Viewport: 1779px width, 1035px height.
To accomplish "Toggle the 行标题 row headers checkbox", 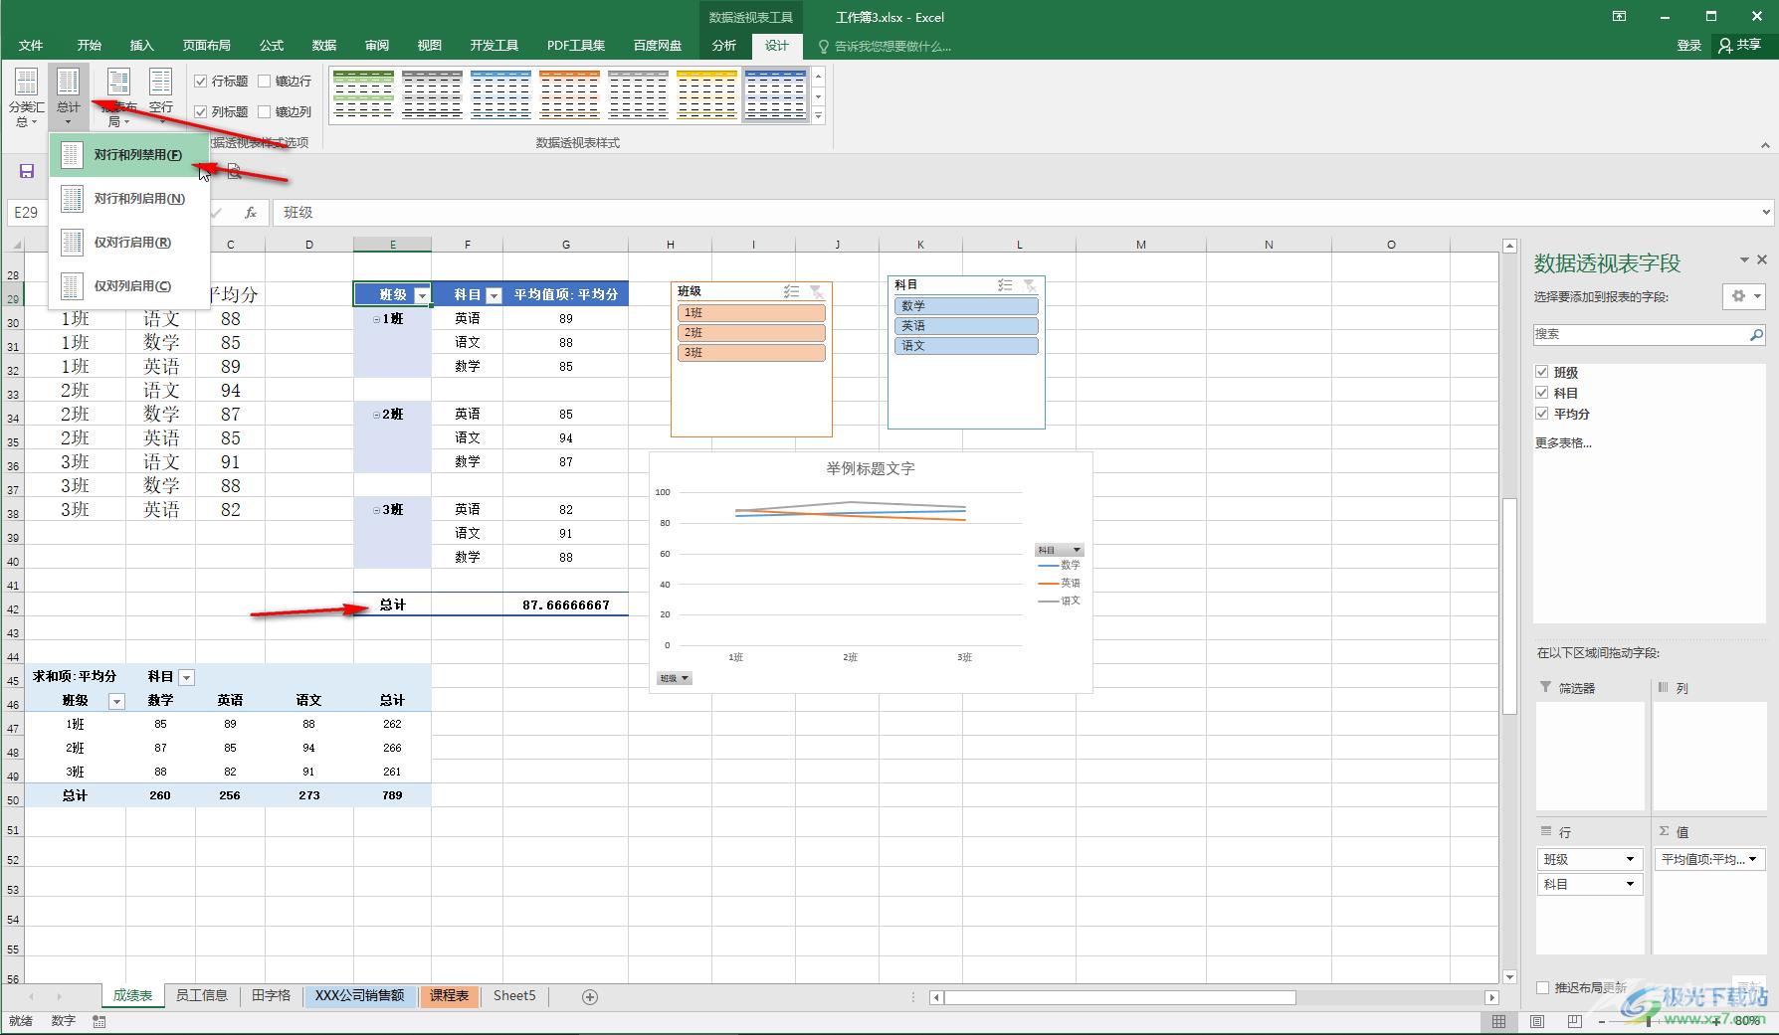I will coord(201,82).
